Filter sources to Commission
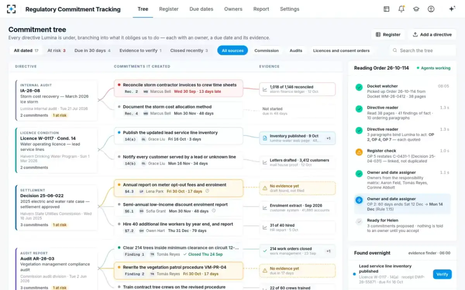The height and width of the screenshot is (290, 465). (x=267, y=50)
